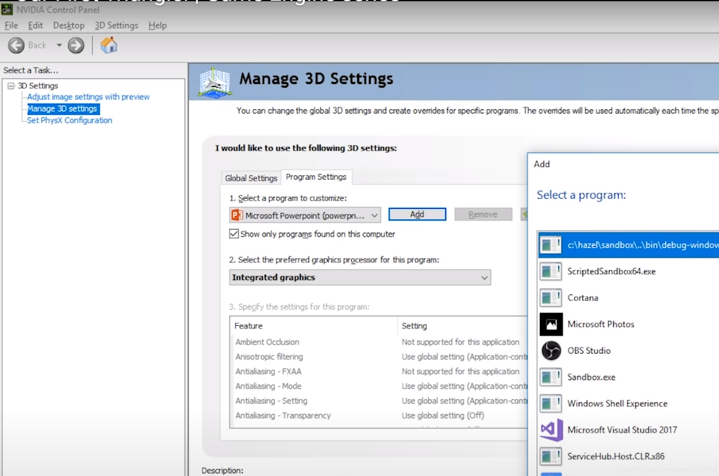This screenshot has height=476, width=719.
Task: Select Microsoft Visual Studio 2017 entry
Action: pos(629,430)
